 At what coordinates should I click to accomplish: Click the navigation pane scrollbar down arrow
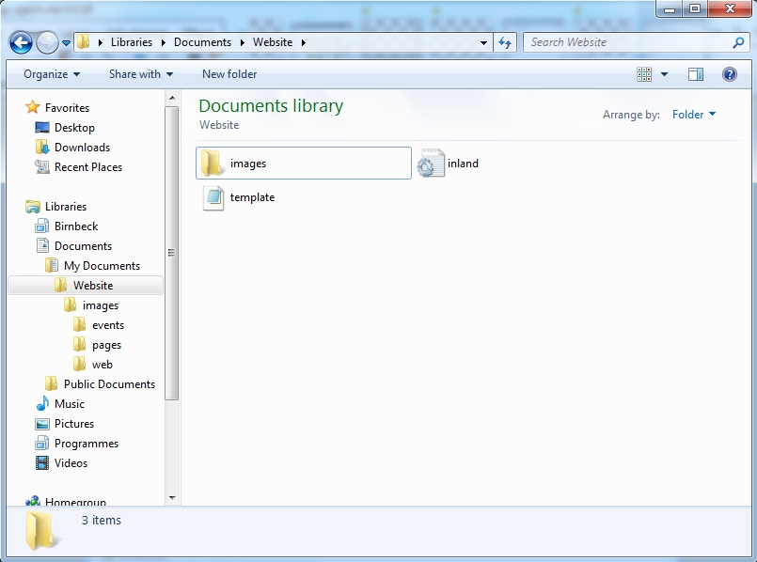(x=172, y=497)
